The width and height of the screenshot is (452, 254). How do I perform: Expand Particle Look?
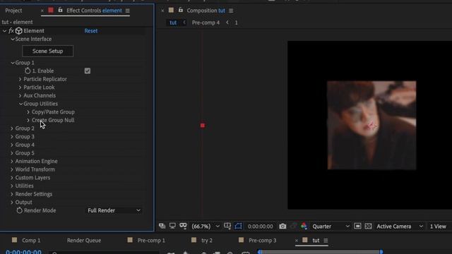click(20, 87)
